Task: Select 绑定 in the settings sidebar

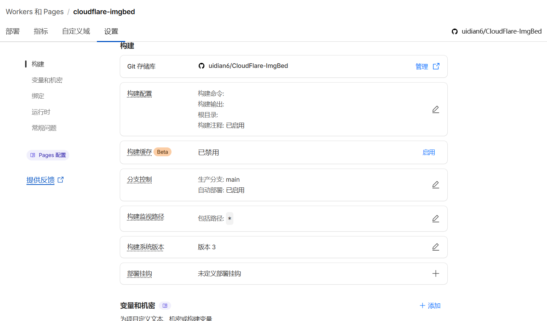Action: [38, 96]
